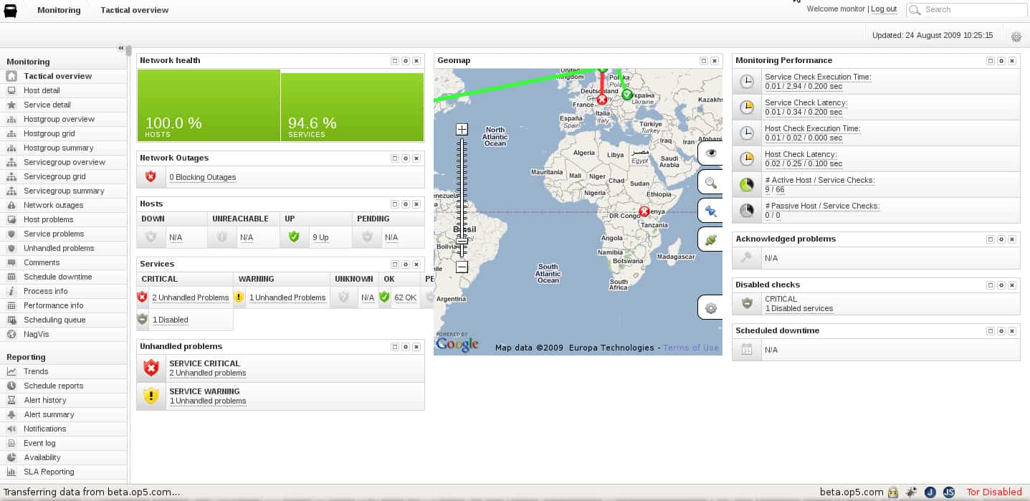
Task: Click the Host problems sidebar icon
Action: (x=11, y=219)
